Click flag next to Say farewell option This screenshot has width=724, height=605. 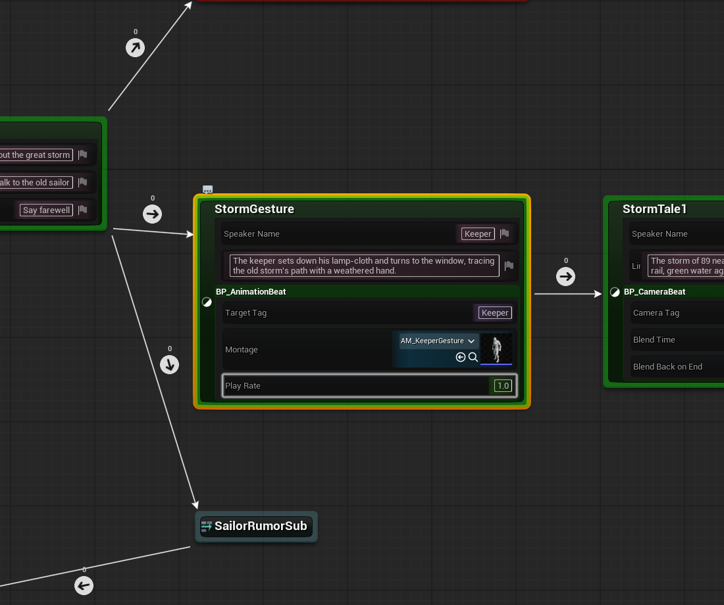[x=83, y=210]
